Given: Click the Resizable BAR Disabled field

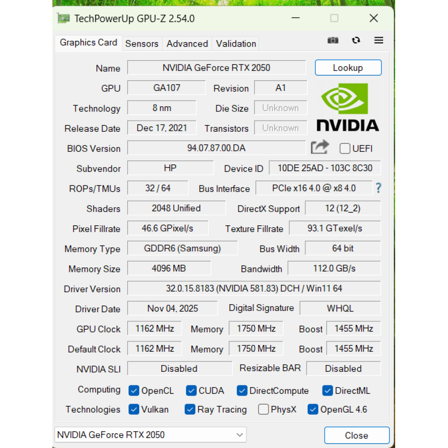Looking at the screenshot, I should 344,369.
